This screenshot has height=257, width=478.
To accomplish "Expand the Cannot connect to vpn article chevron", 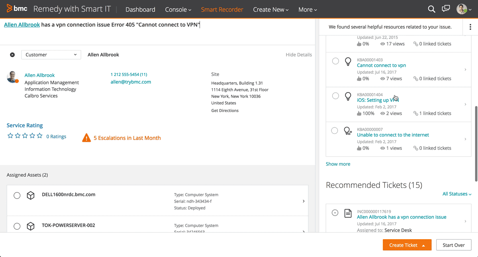I will tap(465, 70).
